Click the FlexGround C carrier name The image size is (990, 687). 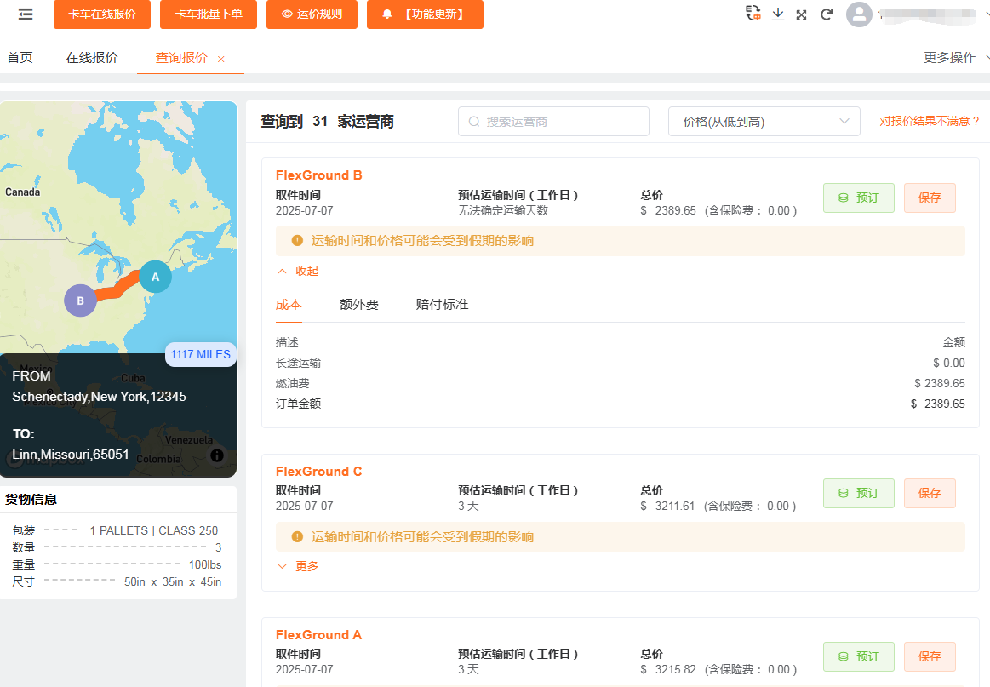(319, 471)
